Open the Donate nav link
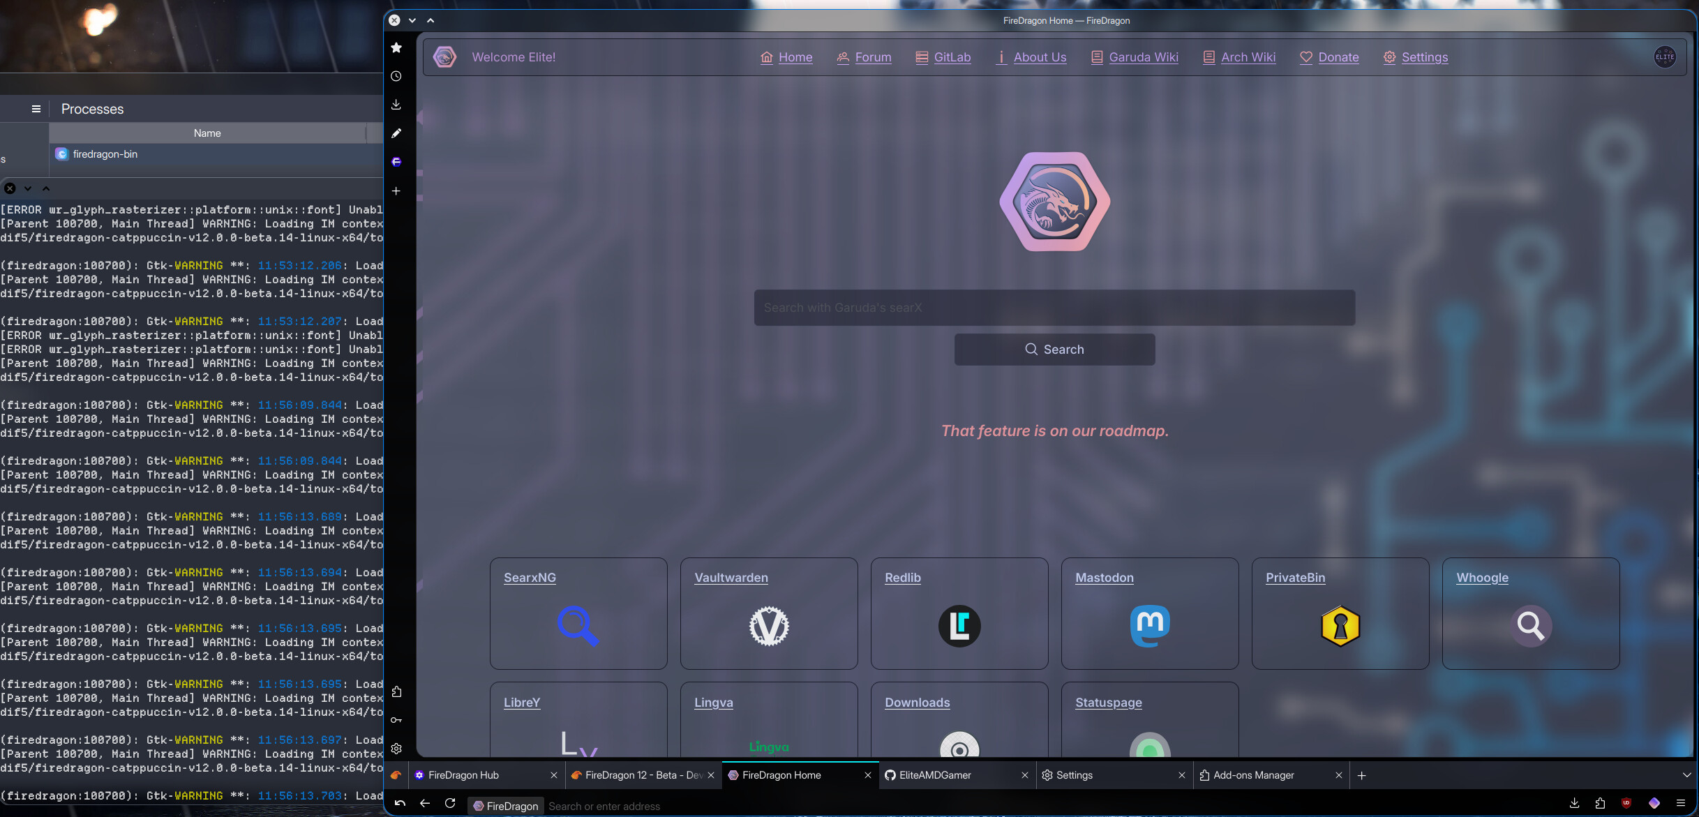Image resolution: width=1699 pixels, height=817 pixels. point(1329,57)
